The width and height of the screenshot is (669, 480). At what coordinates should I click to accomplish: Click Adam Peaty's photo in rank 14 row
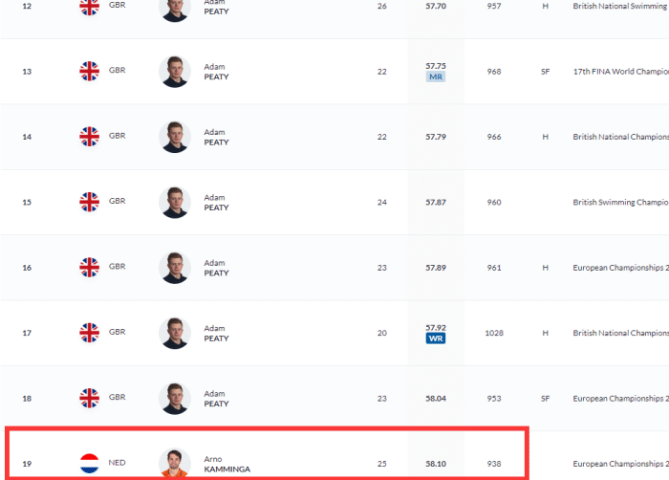click(x=175, y=137)
